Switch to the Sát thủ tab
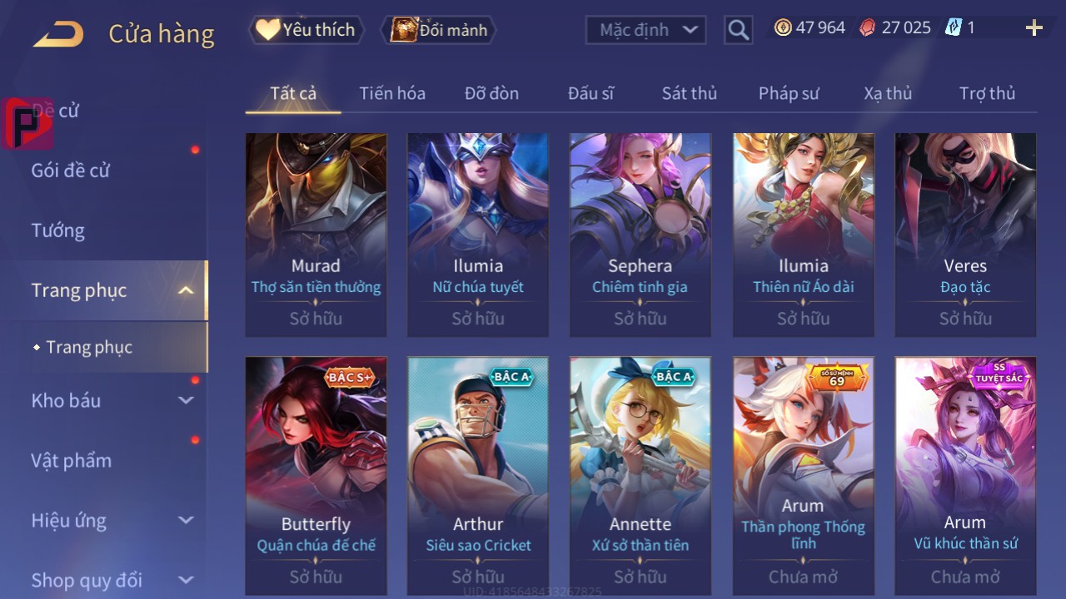 click(690, 93)
